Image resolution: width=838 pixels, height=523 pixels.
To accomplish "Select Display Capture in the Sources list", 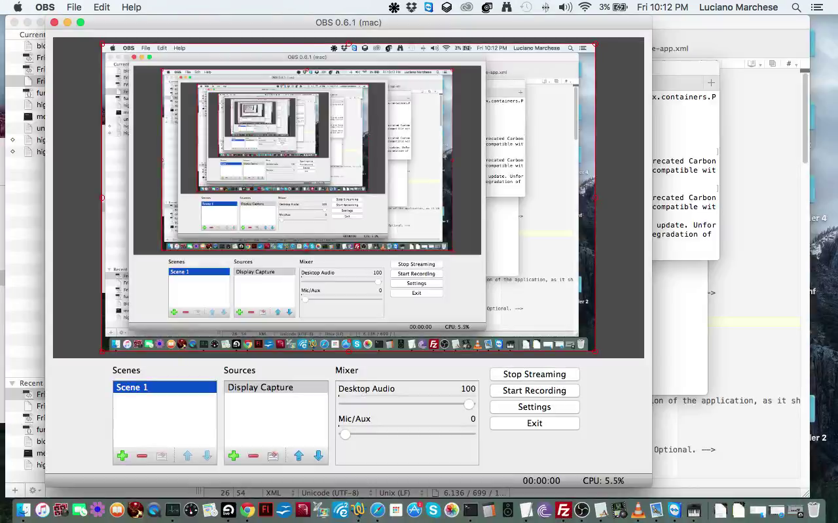I will 276,388.
